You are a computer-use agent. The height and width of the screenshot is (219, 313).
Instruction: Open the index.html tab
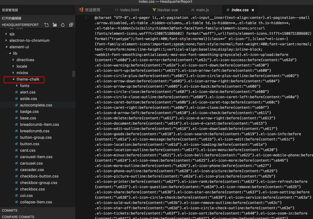click(127, 10)
